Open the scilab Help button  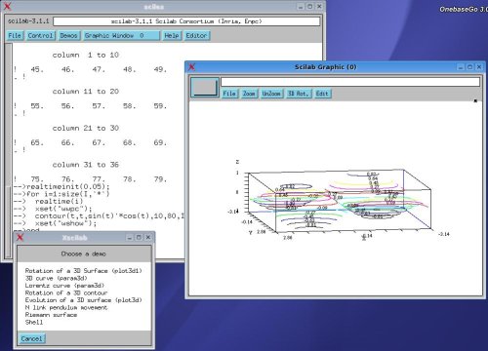(172, 35)
